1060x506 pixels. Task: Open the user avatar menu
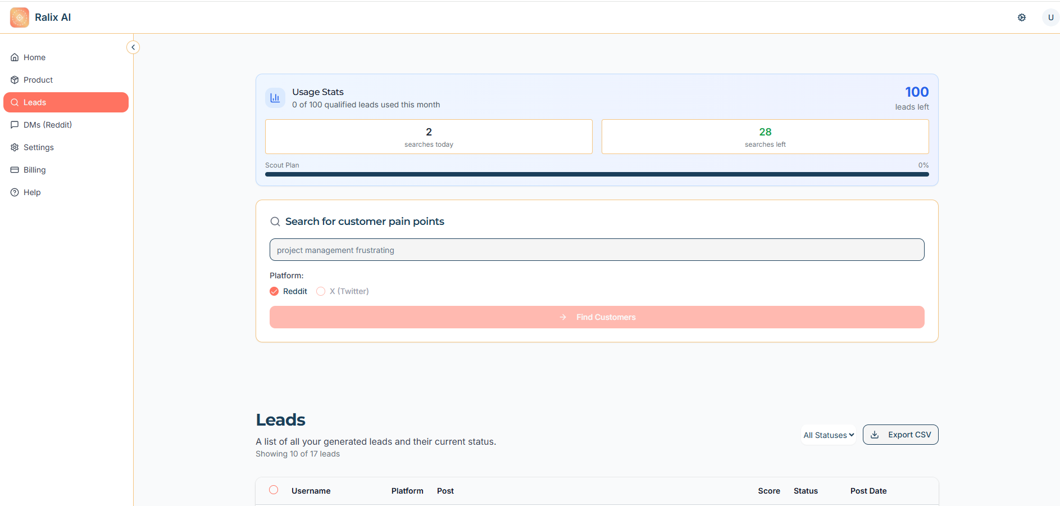[x=1050, y=17]
